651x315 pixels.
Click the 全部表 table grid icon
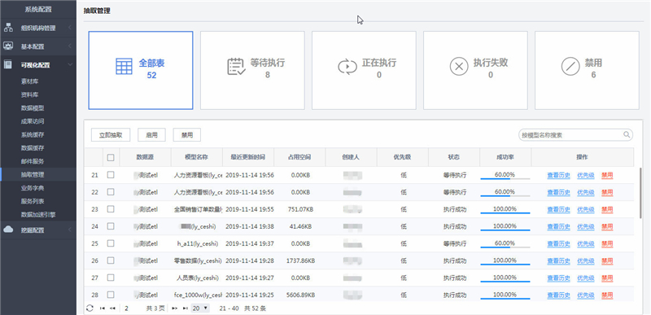tap(124, 67)
